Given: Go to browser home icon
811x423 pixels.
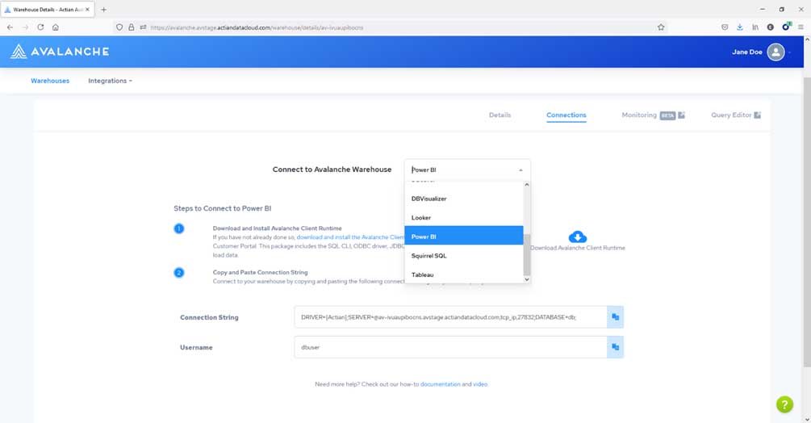Looking at the screenshot, I should [x=56, y=27].
